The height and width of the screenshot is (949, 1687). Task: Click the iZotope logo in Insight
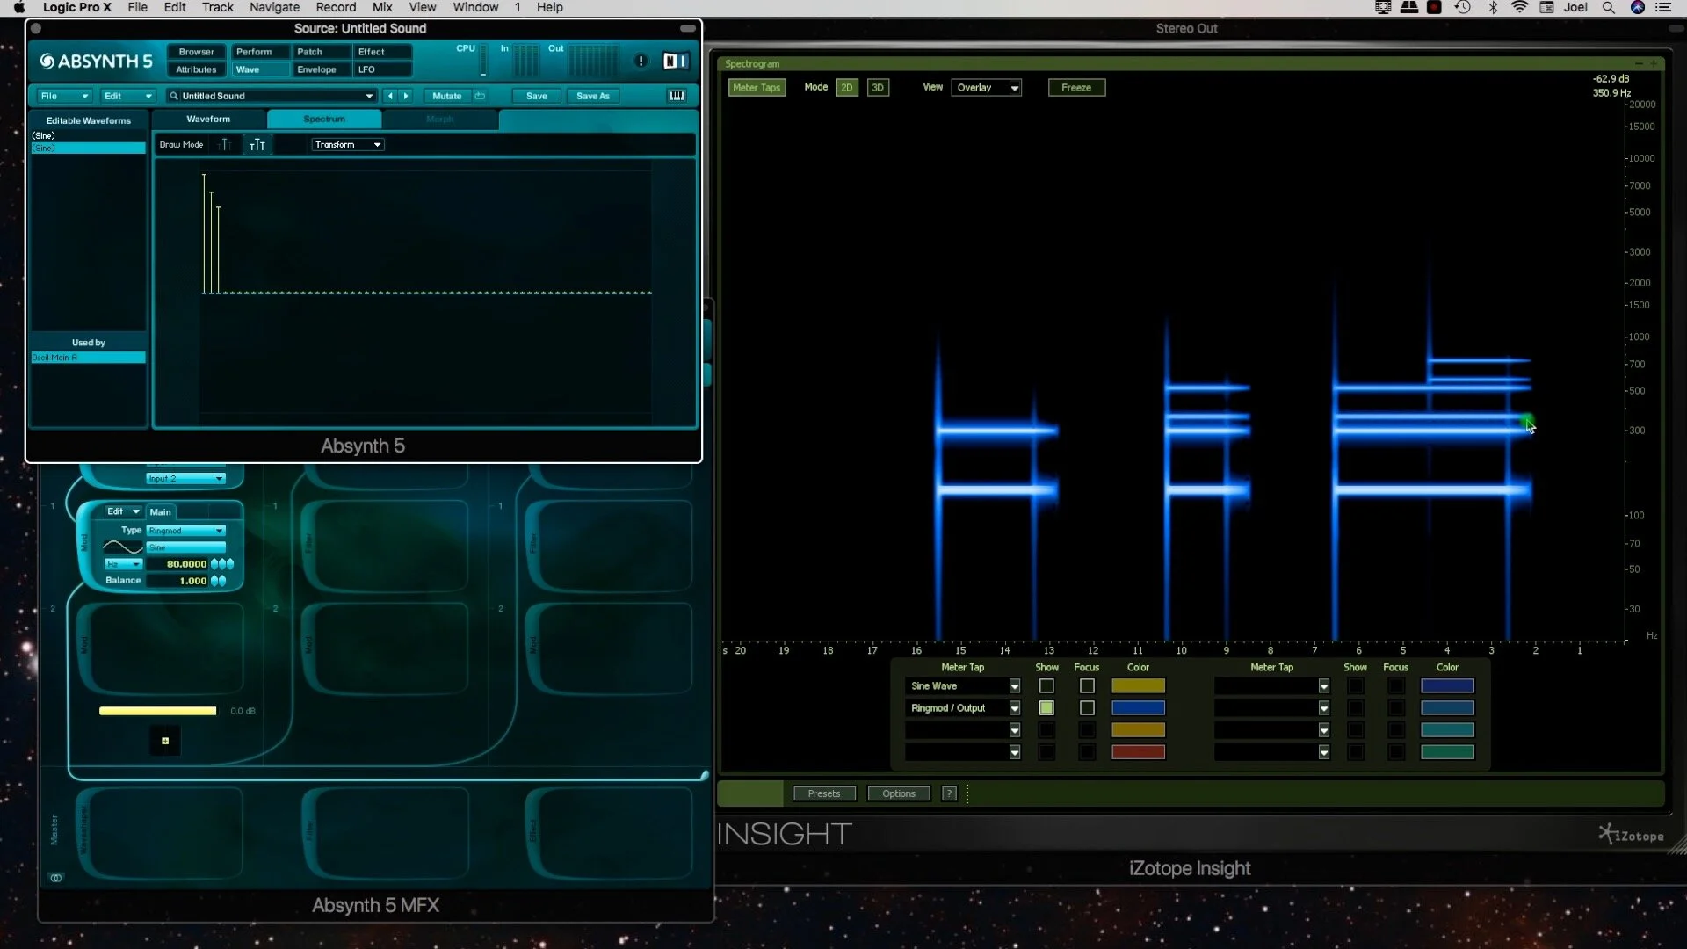(x=1630, y=833)
